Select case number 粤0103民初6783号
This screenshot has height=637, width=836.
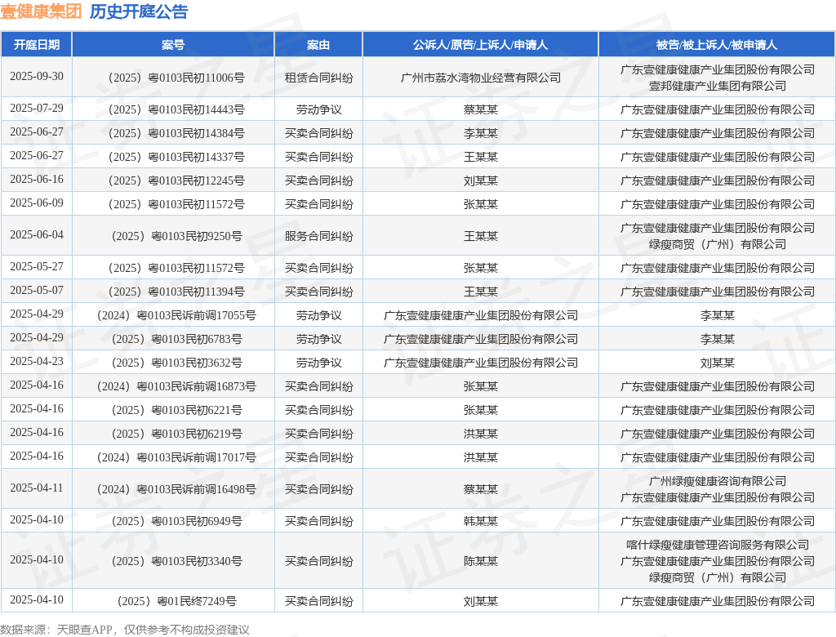tap(176, 339)
